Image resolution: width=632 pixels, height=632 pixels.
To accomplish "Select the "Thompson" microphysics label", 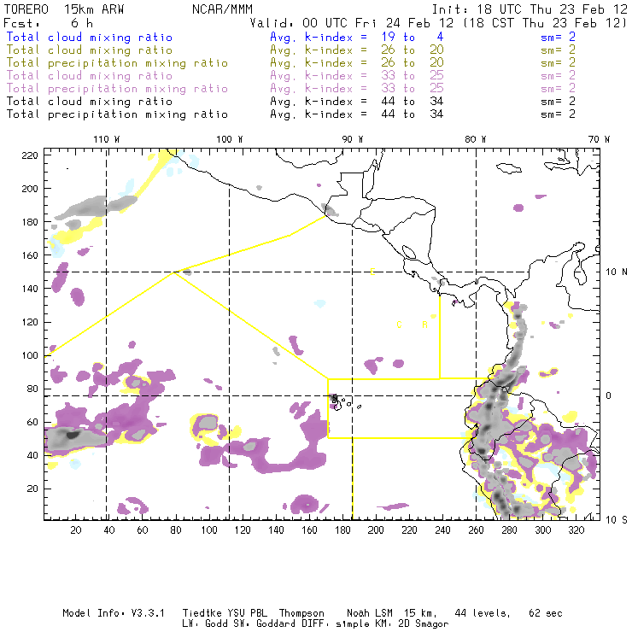I will [301, 613].
